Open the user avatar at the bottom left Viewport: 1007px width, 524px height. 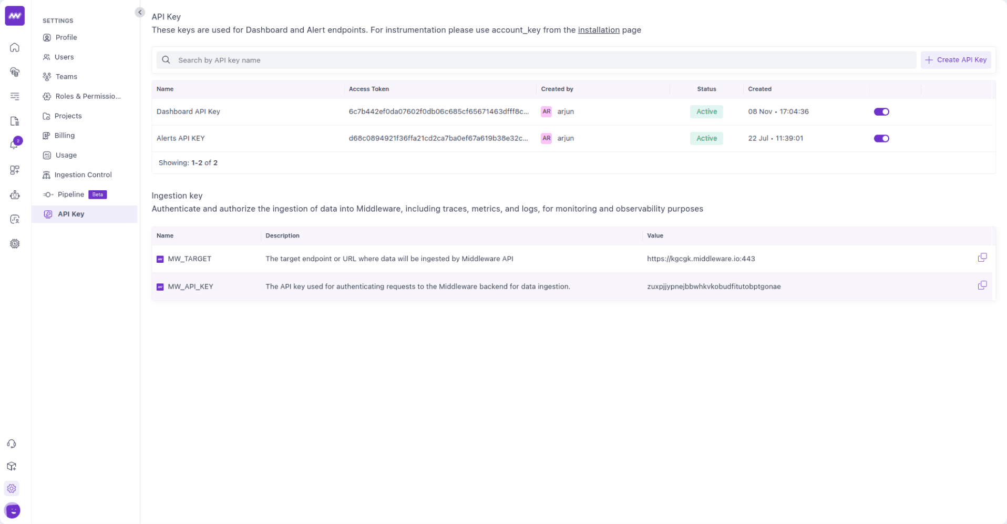[x=12, y=510]
